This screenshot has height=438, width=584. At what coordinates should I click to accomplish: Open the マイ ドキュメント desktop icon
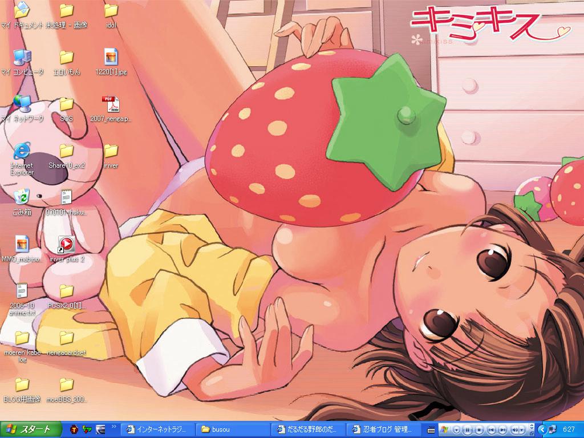point(22,15)
